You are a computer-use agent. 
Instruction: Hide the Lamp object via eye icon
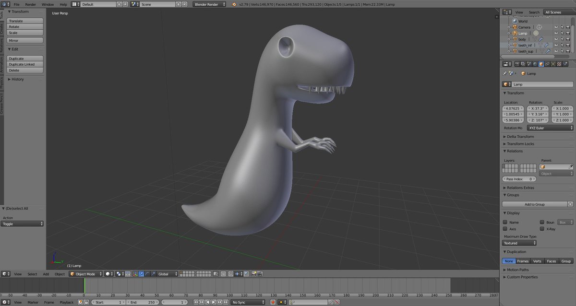556,33
